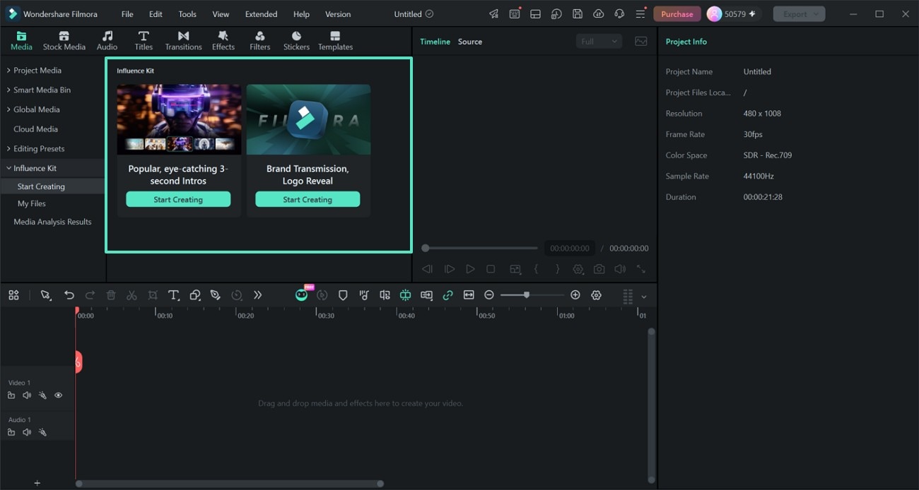Open the Stock Media panel

pyautogui.click(x=64, y=41)
